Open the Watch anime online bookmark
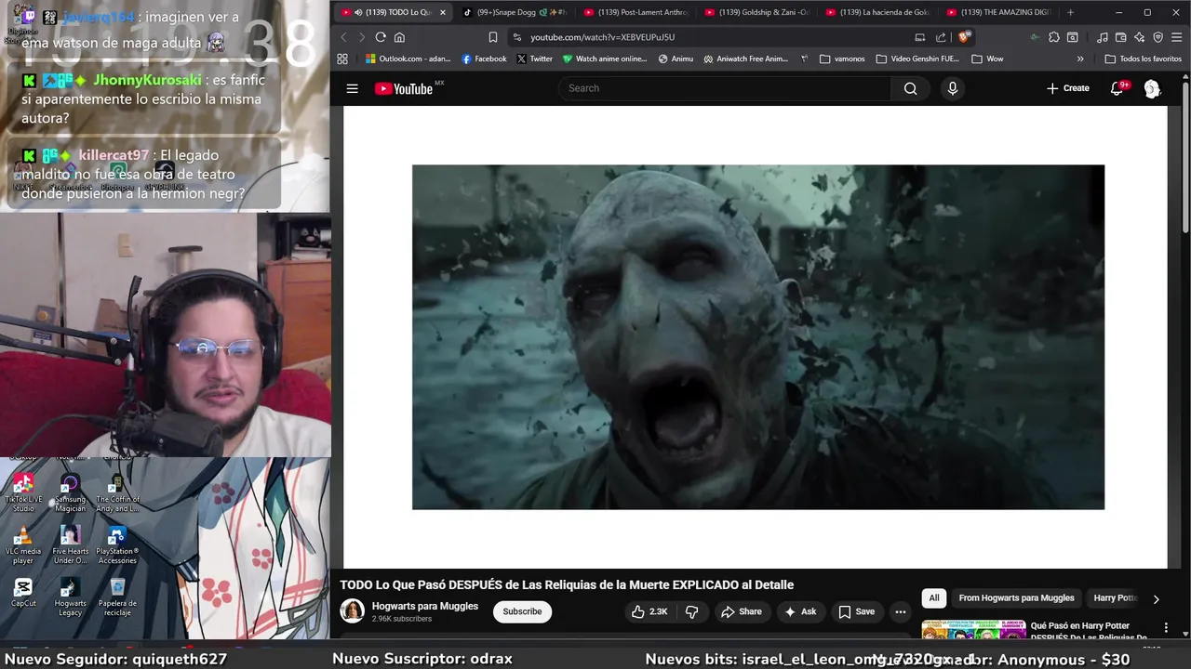1191x669 pixels. coord(605,59)
